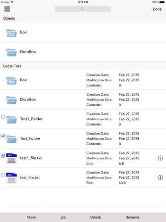The height and width of the screenshot is (222, 166).
Task: Tap the battery indicator in status bar
Action: click(162, 2)
